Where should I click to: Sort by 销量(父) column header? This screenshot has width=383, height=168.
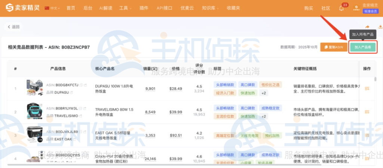click(x=150, y=68)
